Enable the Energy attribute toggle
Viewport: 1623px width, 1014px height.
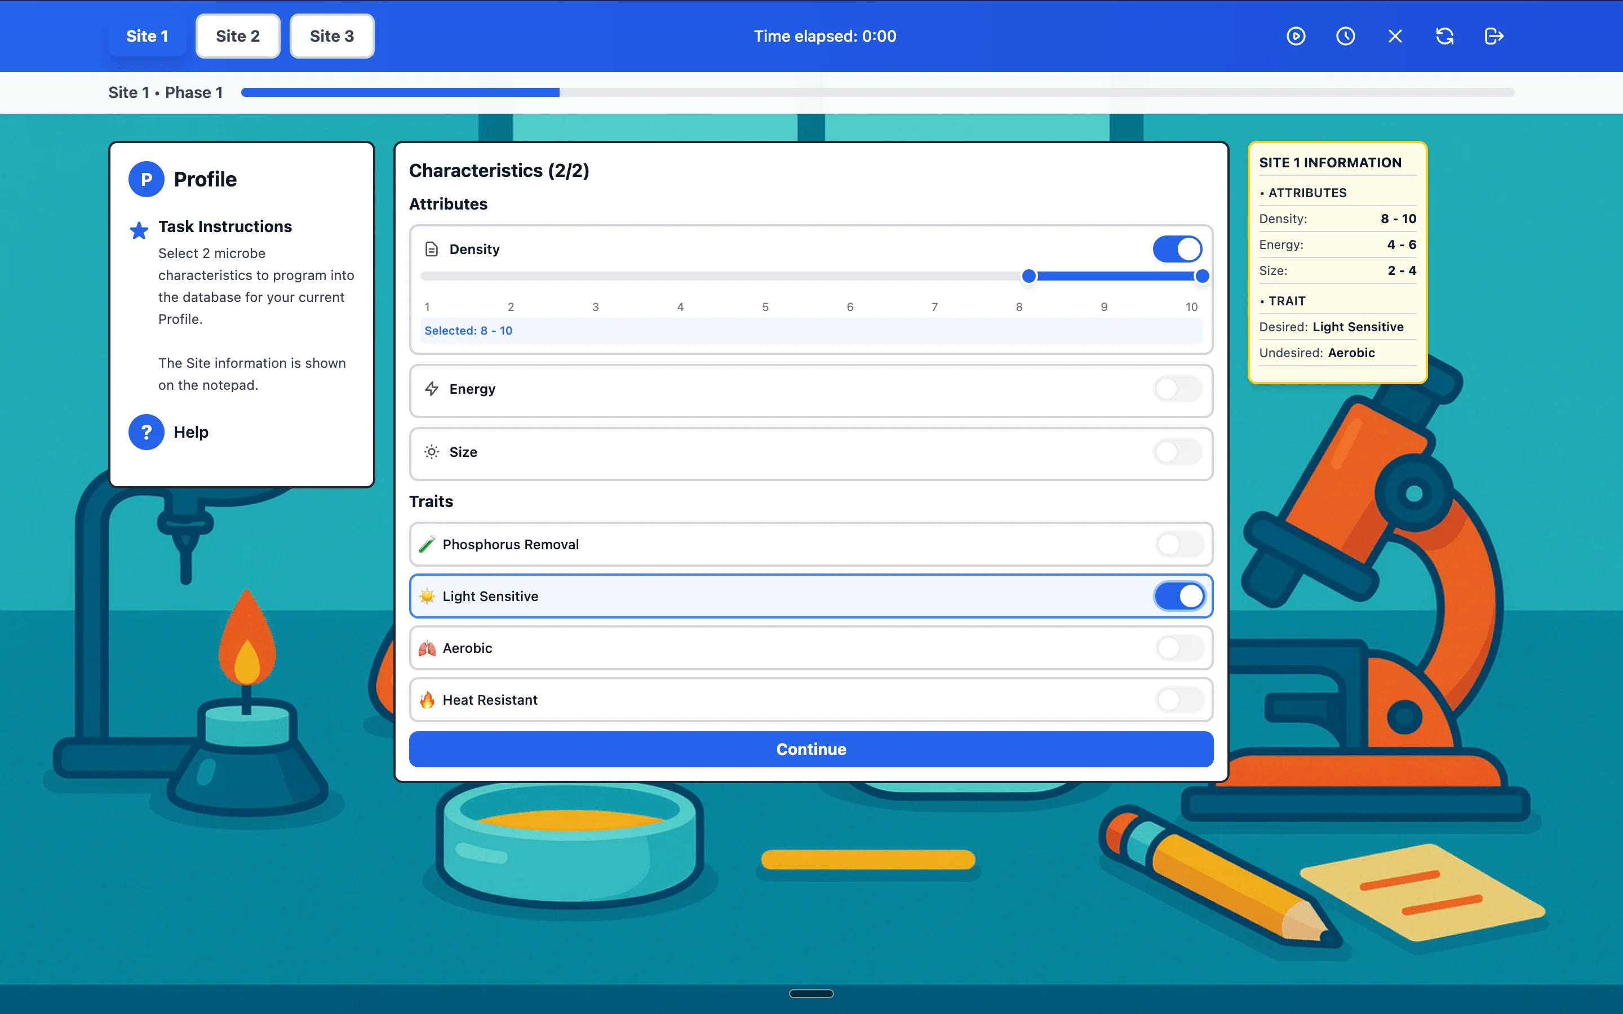[x=1177, y=389]
